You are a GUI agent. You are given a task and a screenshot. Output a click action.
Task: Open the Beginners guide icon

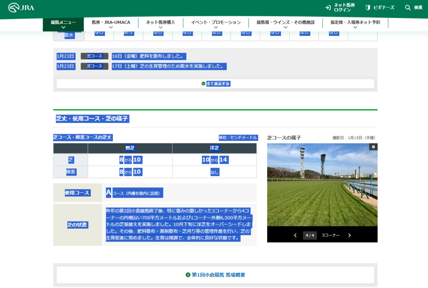point(368,8)
